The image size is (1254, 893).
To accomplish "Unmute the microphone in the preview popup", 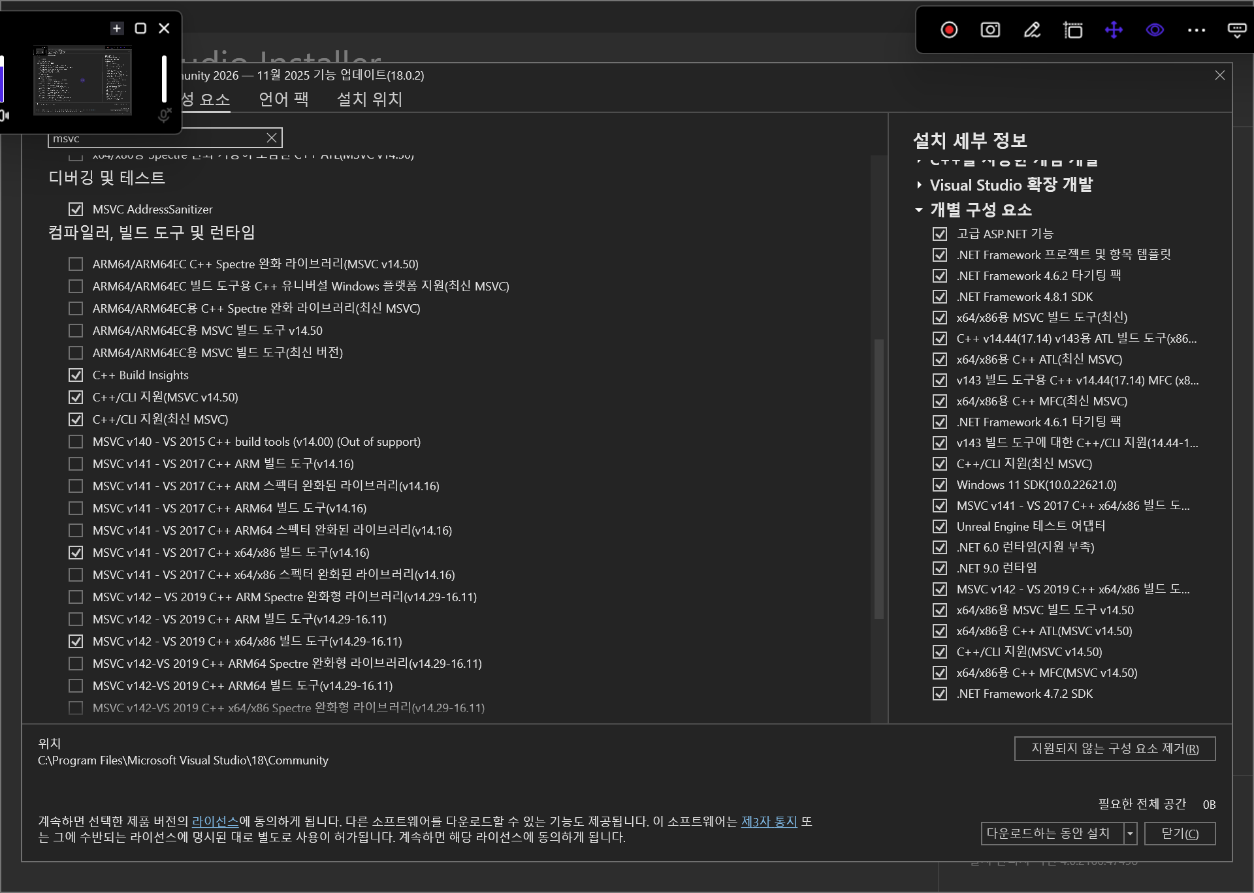I will click(x=163, y=115).
